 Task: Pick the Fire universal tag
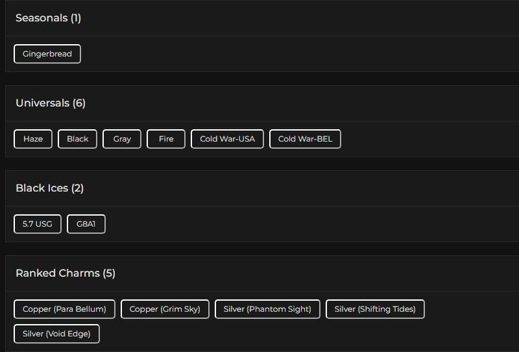point(166,139)
